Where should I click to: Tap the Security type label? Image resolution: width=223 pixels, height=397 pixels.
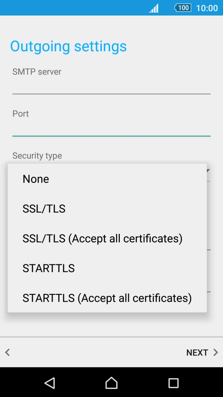point(37,156)
